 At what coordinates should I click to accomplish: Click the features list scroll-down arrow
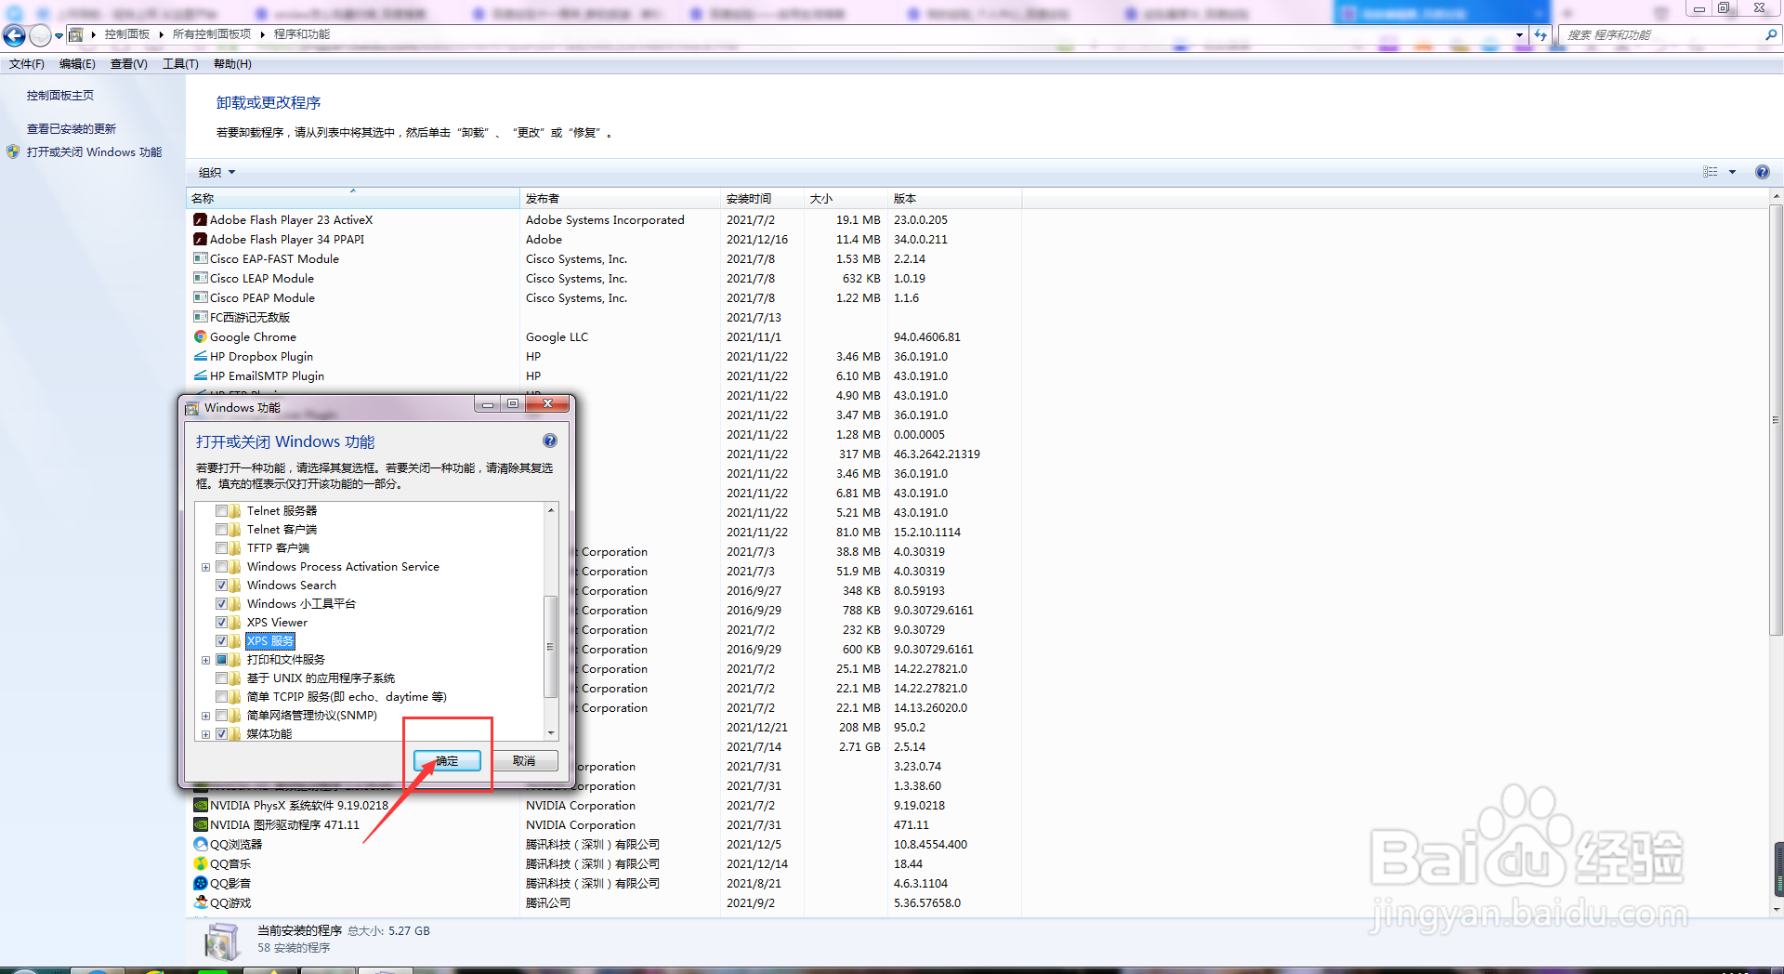[x=551, y=733]
